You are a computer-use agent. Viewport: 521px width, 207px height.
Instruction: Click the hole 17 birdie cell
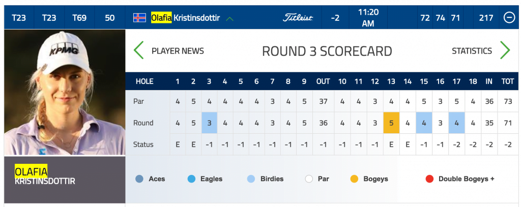[x=456, y=123]
